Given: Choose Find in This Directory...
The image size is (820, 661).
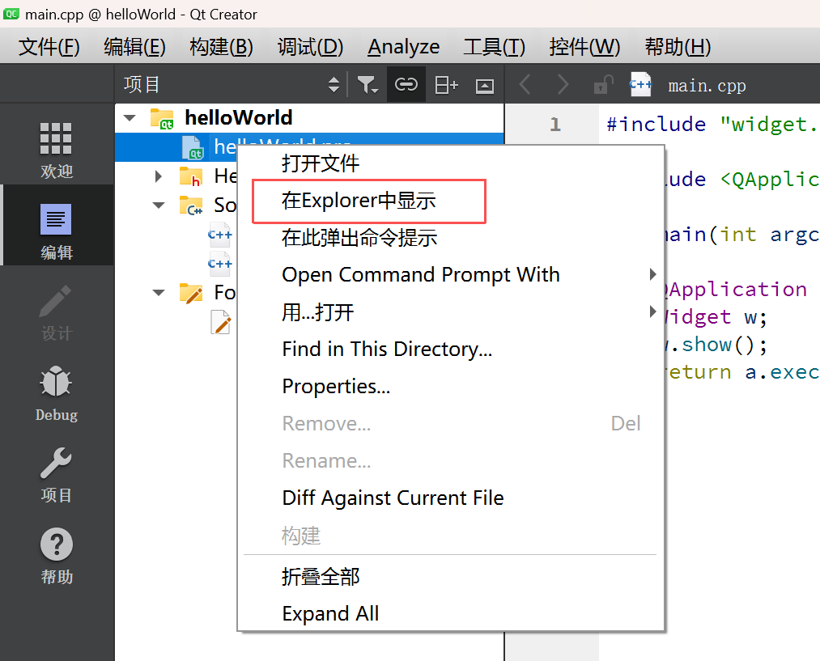Looking at the screenshot, I should tap(451, 349).
